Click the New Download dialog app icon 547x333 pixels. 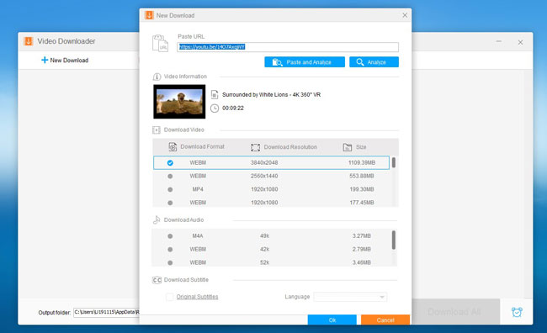[149, 15]
